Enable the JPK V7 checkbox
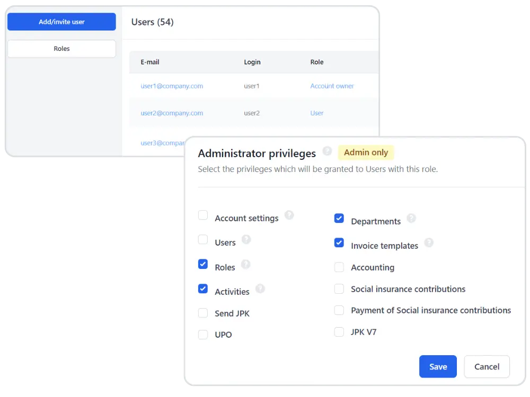This screenshot has height=397, width=530. pyautogui.click(x=339, y=332)
